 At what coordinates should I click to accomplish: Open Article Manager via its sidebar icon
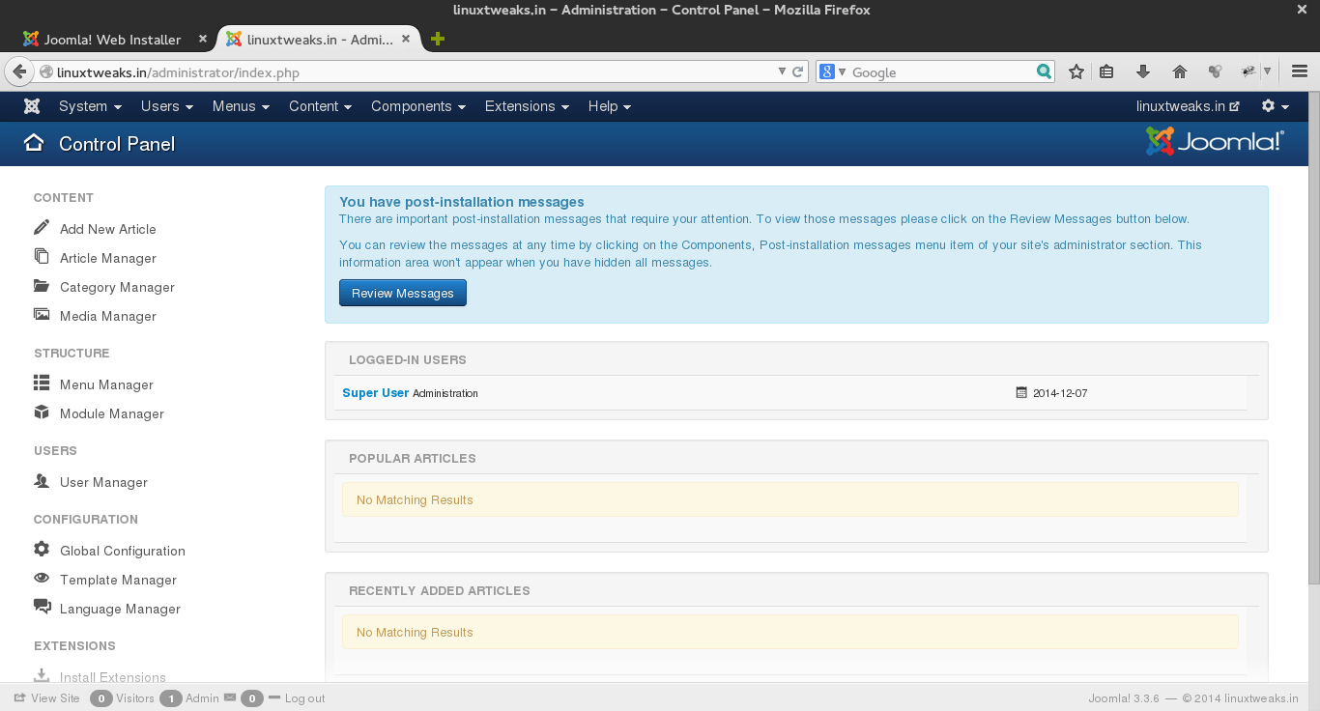tap(41, 257)
